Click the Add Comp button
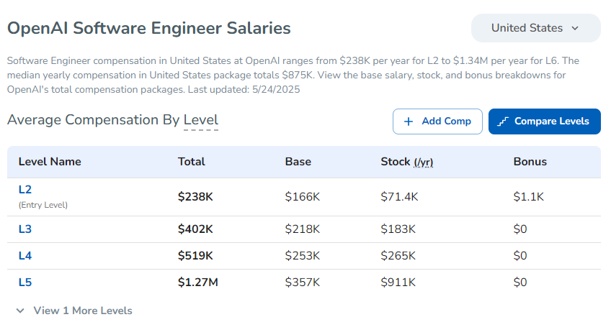The image size is (611, 335). click(437, 121)
